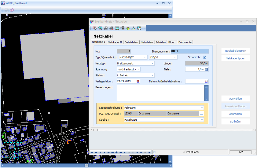Screen dimensions: 257x168
Task: Open the Netztyp dropdown
Action: coord(152,63)
